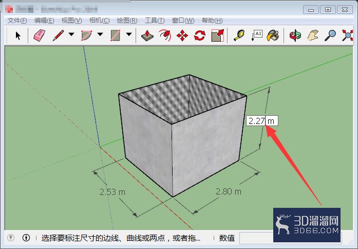Viewport: 358px width, 249px height.
Task: Open the 帮助(H) menu
Action: click(212, 21)
